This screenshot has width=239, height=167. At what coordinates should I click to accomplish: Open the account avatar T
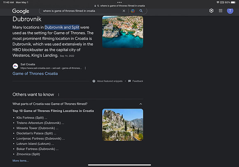230,11
